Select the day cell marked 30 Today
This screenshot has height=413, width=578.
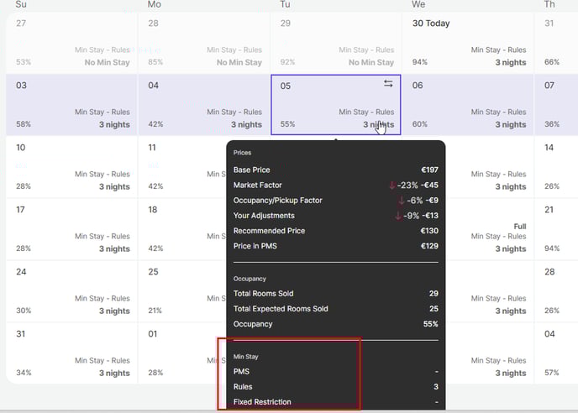[469, 42]
